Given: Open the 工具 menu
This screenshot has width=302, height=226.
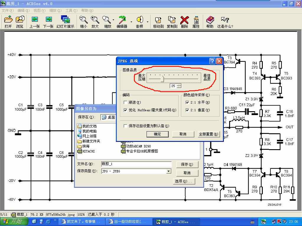Looking at the screenshot, I should (71, 11).
